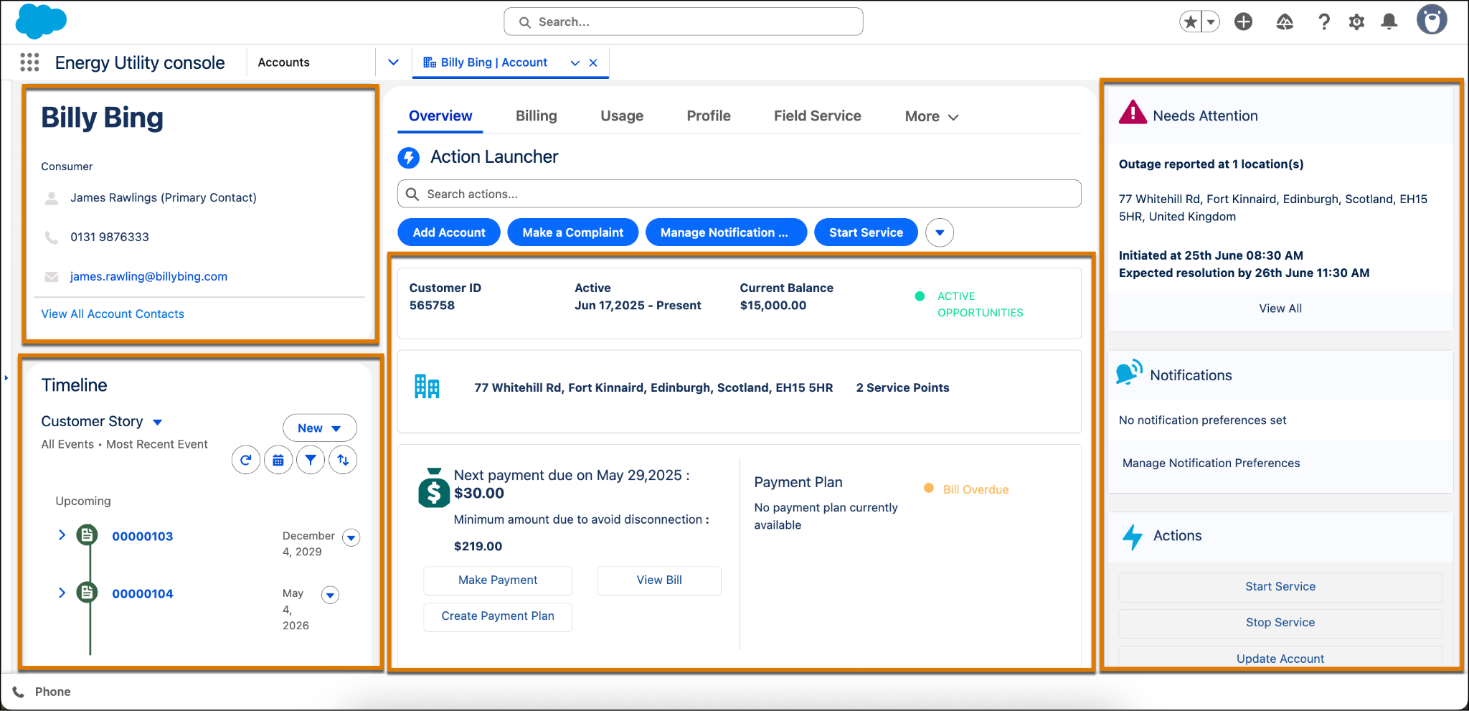
Task: Click the Notifications megaphone icon
Action: [1130, 372]
